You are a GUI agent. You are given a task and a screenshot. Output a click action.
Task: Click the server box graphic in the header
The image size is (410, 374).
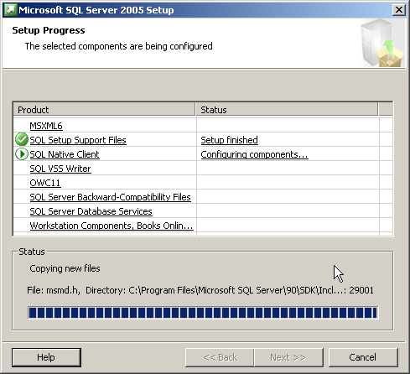click(382, 43)
